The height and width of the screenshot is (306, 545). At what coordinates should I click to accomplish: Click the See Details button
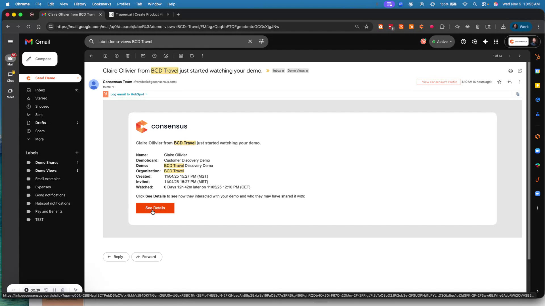tap(155, 208)
